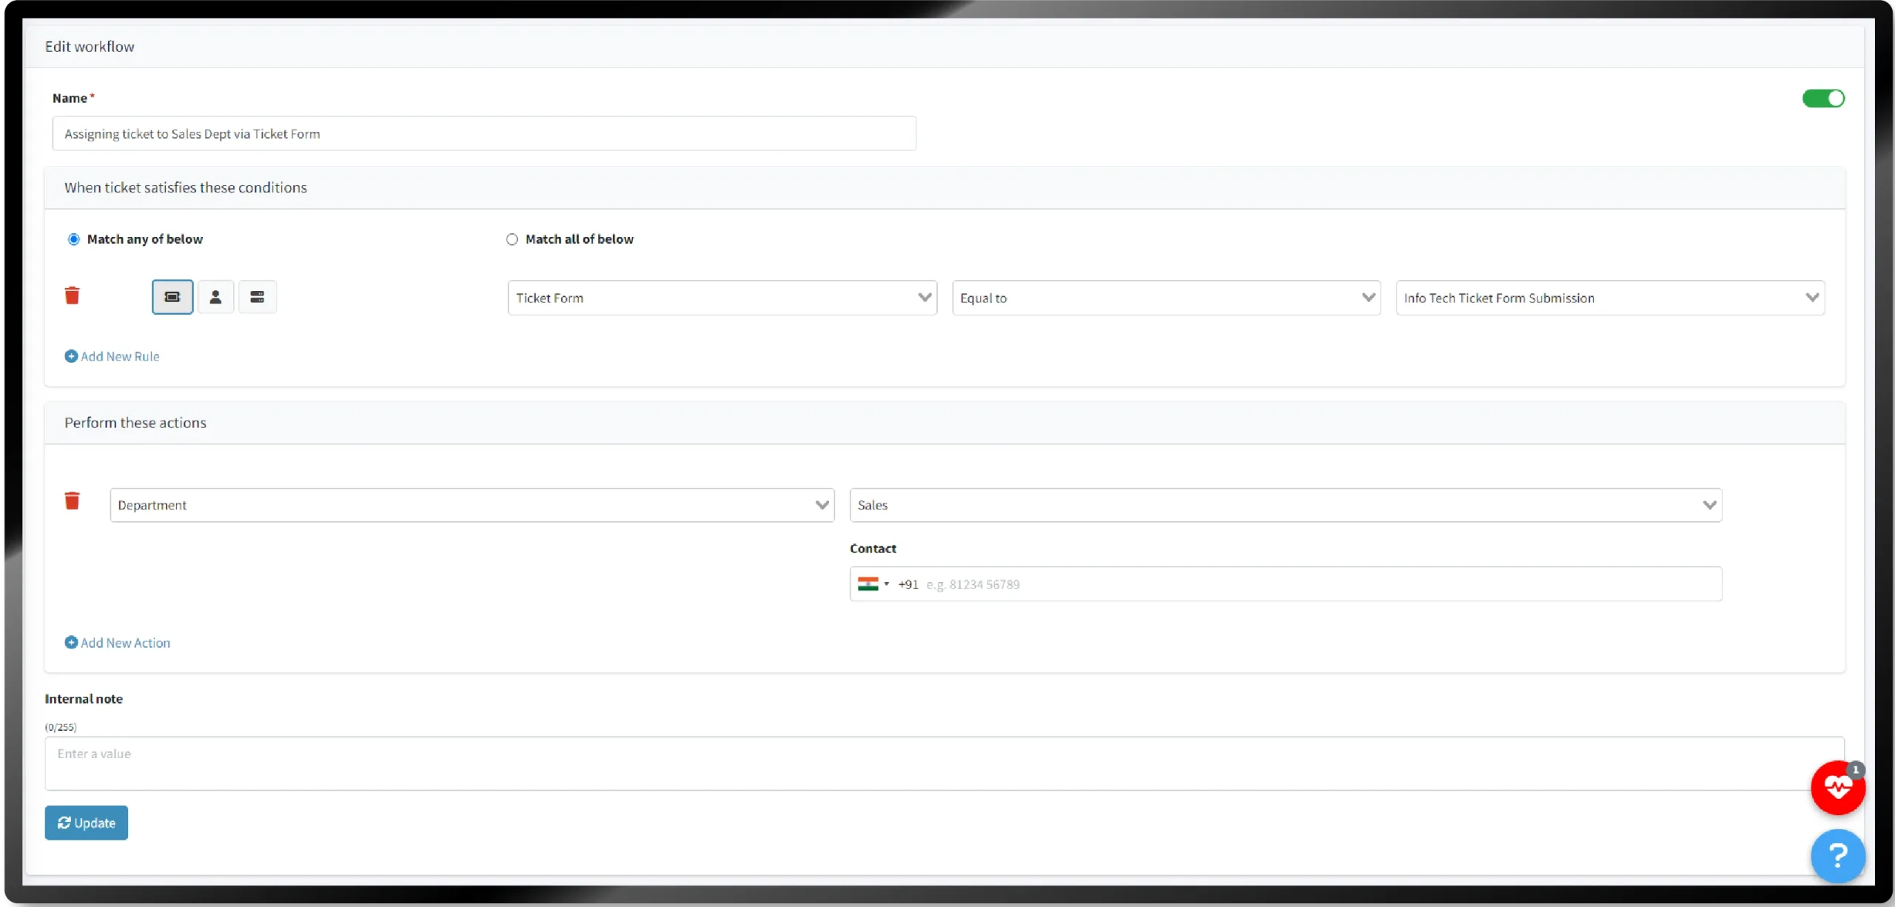
Task: Open the health status notification widget
Action: [1838, 788]
